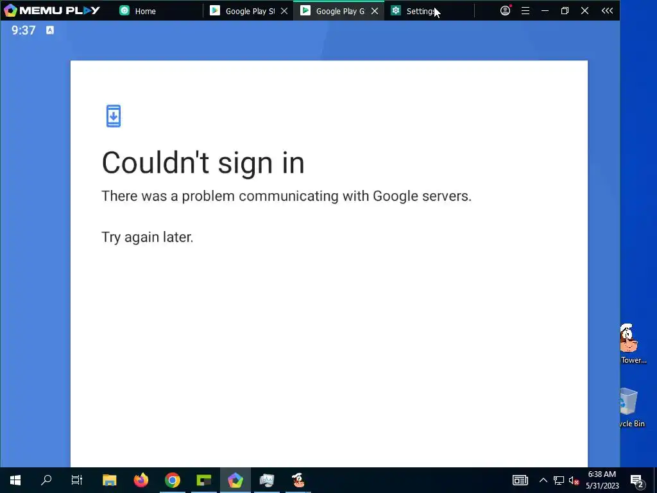This screenshot has height=493, width=657.
Task: Click the "Couldn't sign in" heading
Action: pos(203,162)
